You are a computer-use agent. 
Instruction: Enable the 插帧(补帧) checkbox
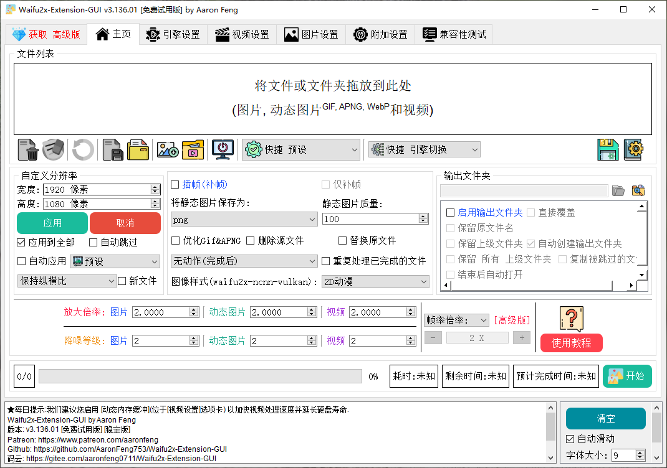click(175, 184)
